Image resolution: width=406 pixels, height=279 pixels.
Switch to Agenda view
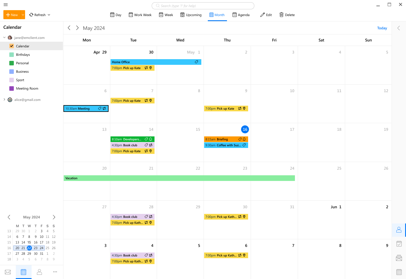pos(241,15)
